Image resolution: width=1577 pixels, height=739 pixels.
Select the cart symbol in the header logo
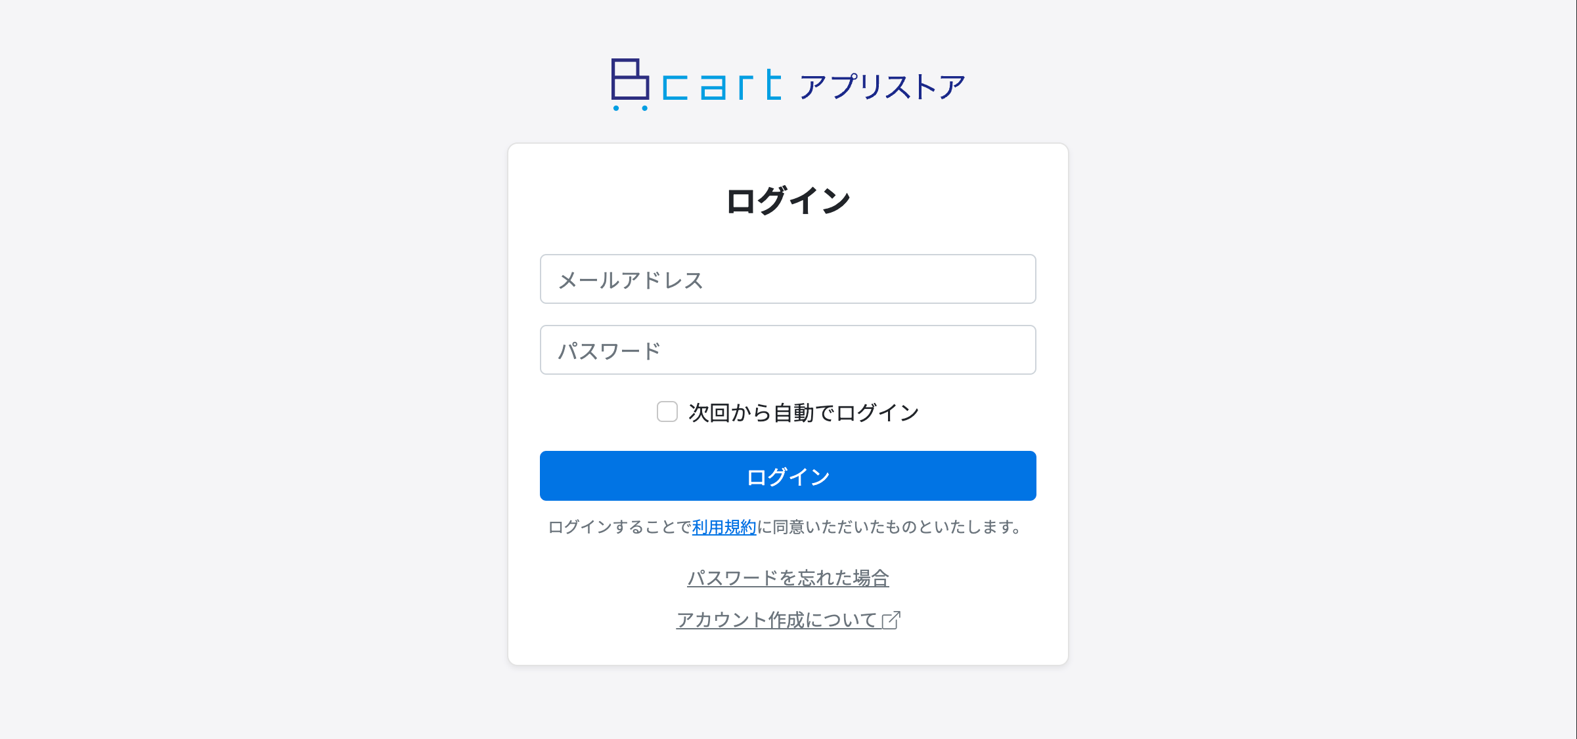pos(629,83)
